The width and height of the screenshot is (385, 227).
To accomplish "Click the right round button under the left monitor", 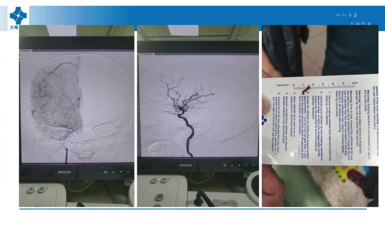I will click(41, 190).
